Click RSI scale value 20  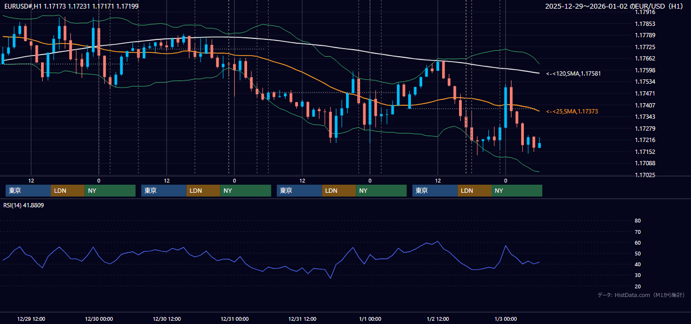(x=637, y=286)
